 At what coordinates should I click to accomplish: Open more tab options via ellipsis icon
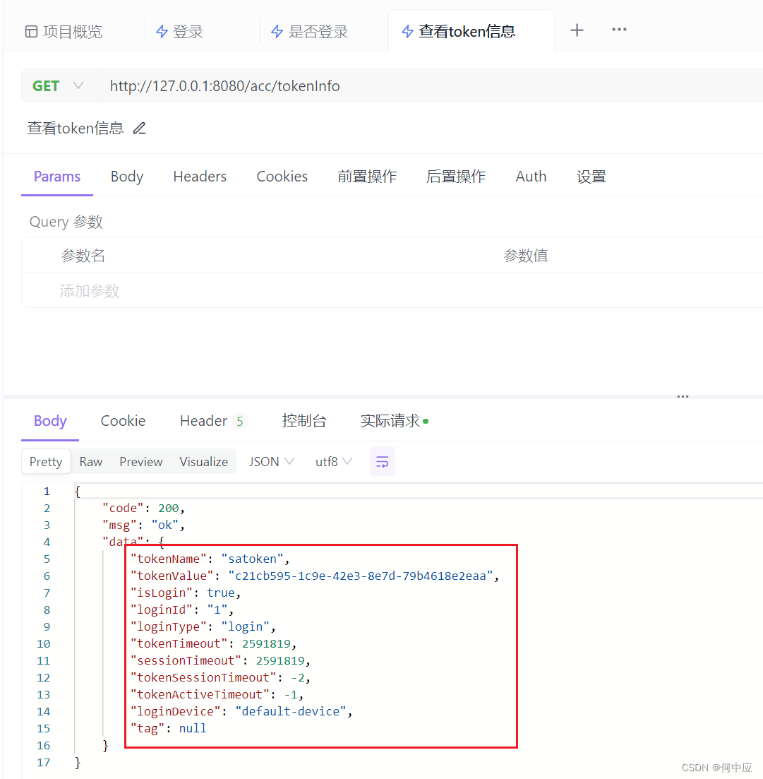pos(619,30)
